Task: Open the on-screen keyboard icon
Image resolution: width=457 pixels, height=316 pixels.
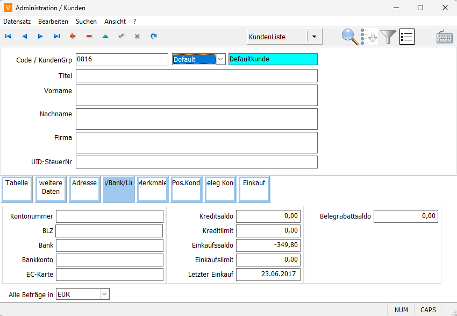Action: [444, 37]
